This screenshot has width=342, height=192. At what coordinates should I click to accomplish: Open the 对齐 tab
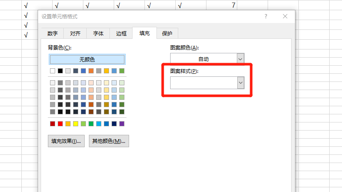point(75,33)
